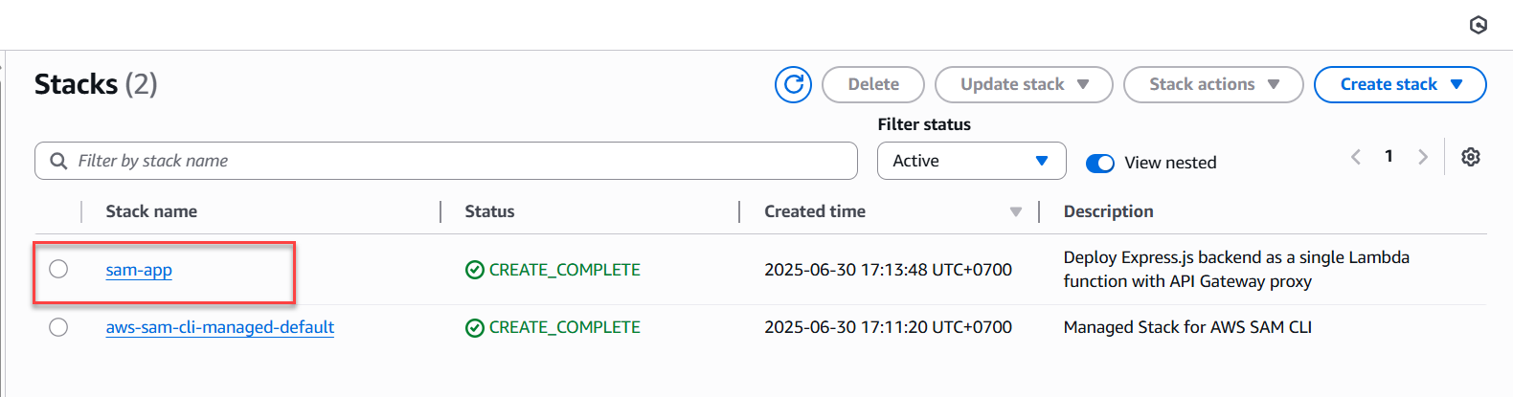
Task: Toggle the View nested switch
Action: 1100,163
